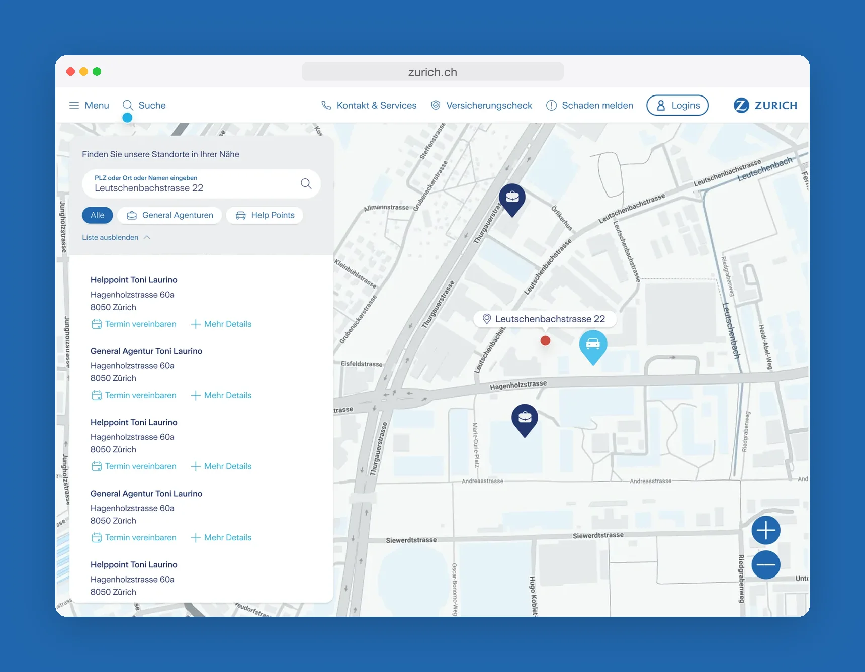Open the hamburger Menu icon
Viewport: 865px width, 672px height.
coord(74,105)
